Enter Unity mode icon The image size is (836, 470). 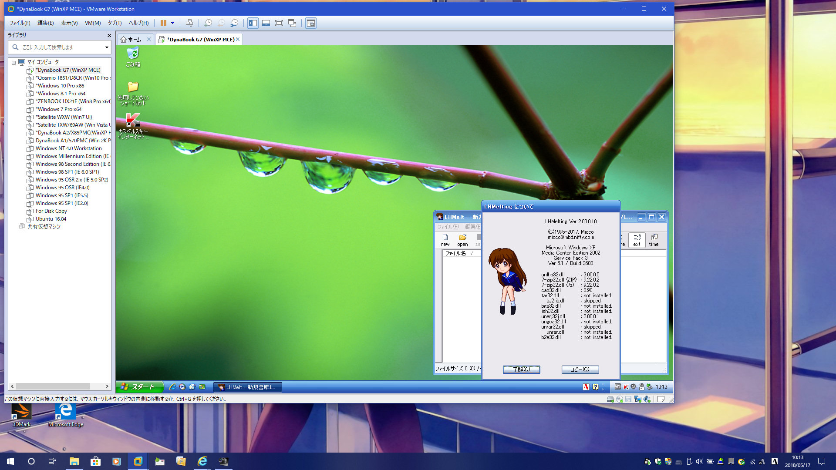[x=292, y=23]
